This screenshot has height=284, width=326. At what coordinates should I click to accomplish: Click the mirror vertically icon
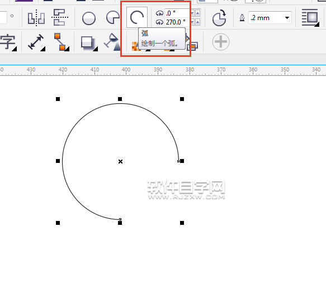60,17
